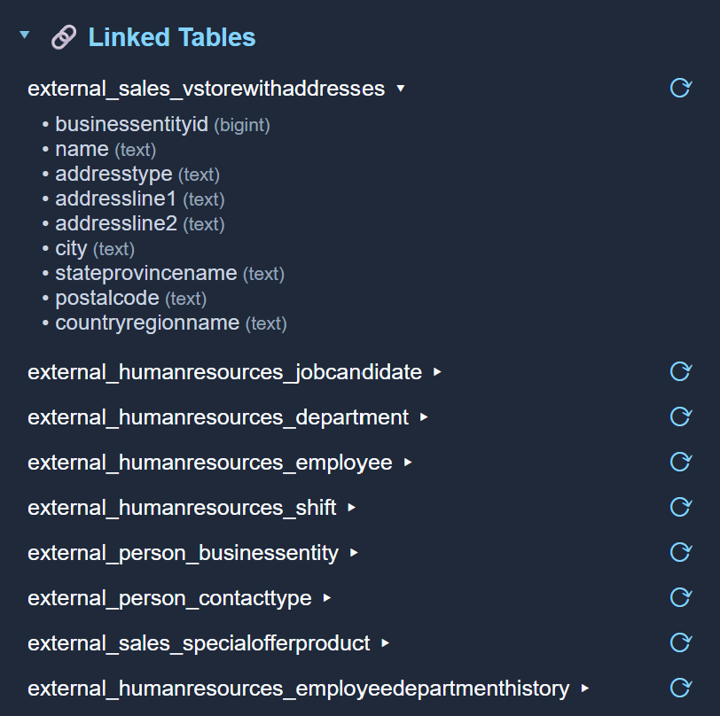Refresh the external_humanresources_department table
The height and width of the screenshot is (716, 720).
point(680,417)
